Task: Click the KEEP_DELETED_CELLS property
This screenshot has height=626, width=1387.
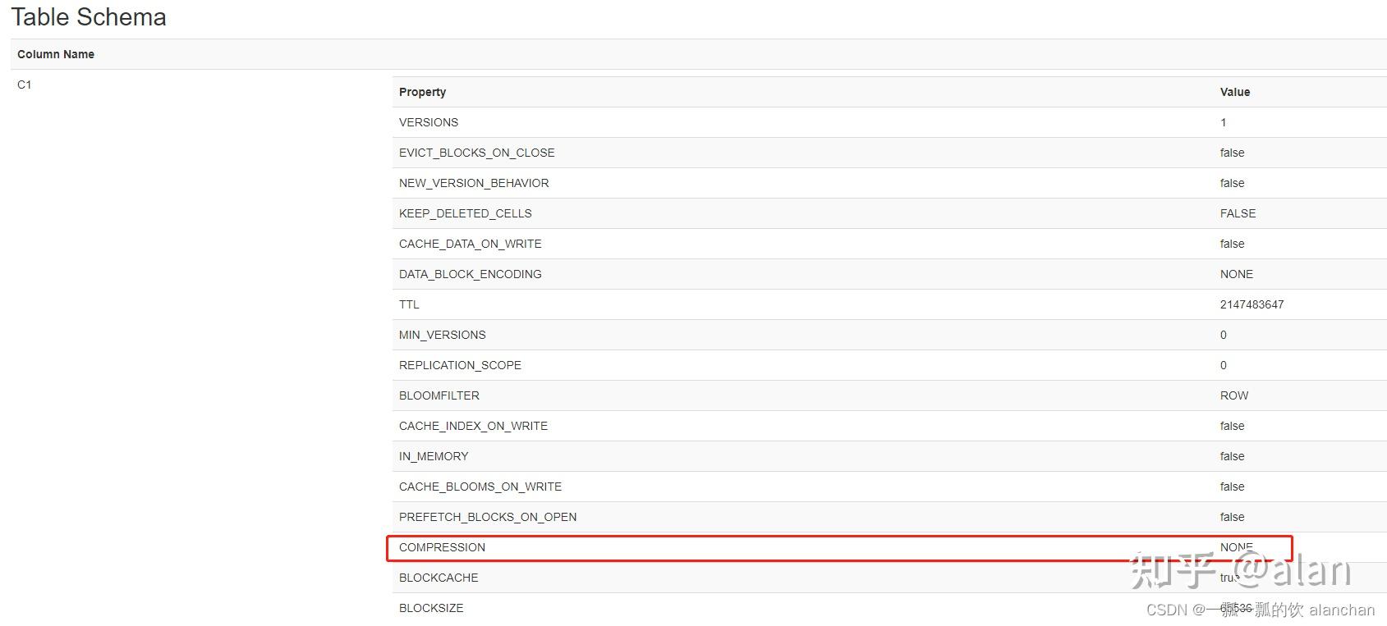Action: pyautogui.click(x=465, y=213)
